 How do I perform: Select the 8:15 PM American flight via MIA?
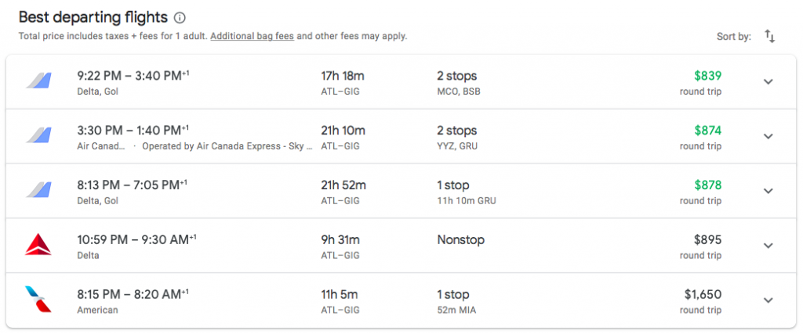[x=401, y=300]
